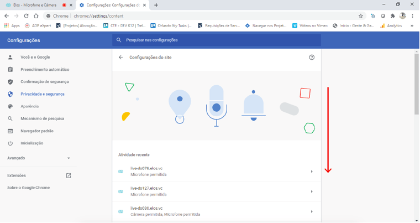Open Orlando My Tasks bookmark
Viewport: 420px width, 223px height.
tap(171, 26)
